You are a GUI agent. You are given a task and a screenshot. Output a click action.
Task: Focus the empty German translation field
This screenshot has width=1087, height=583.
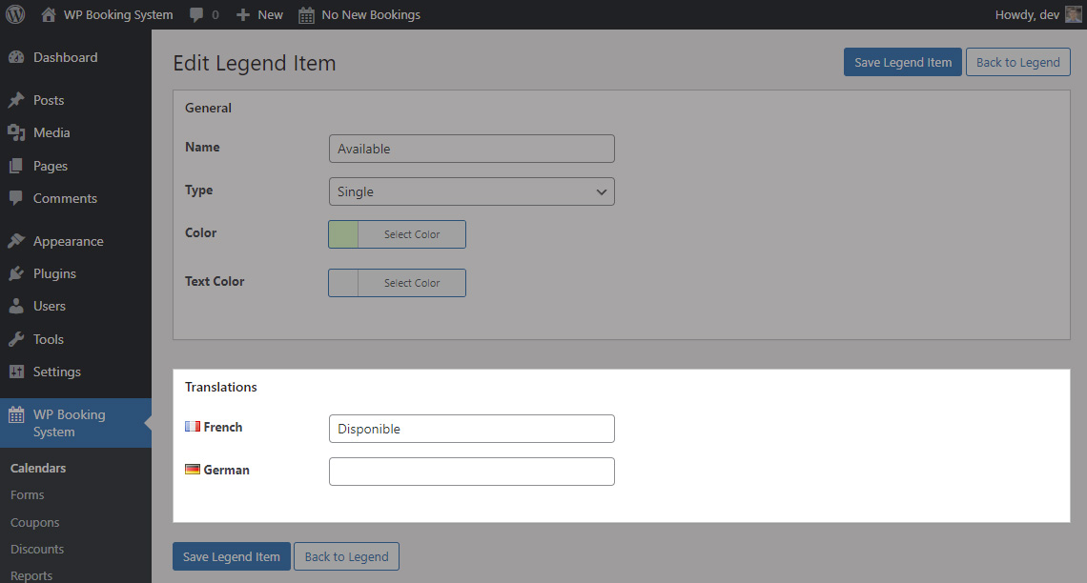point(471,472)
